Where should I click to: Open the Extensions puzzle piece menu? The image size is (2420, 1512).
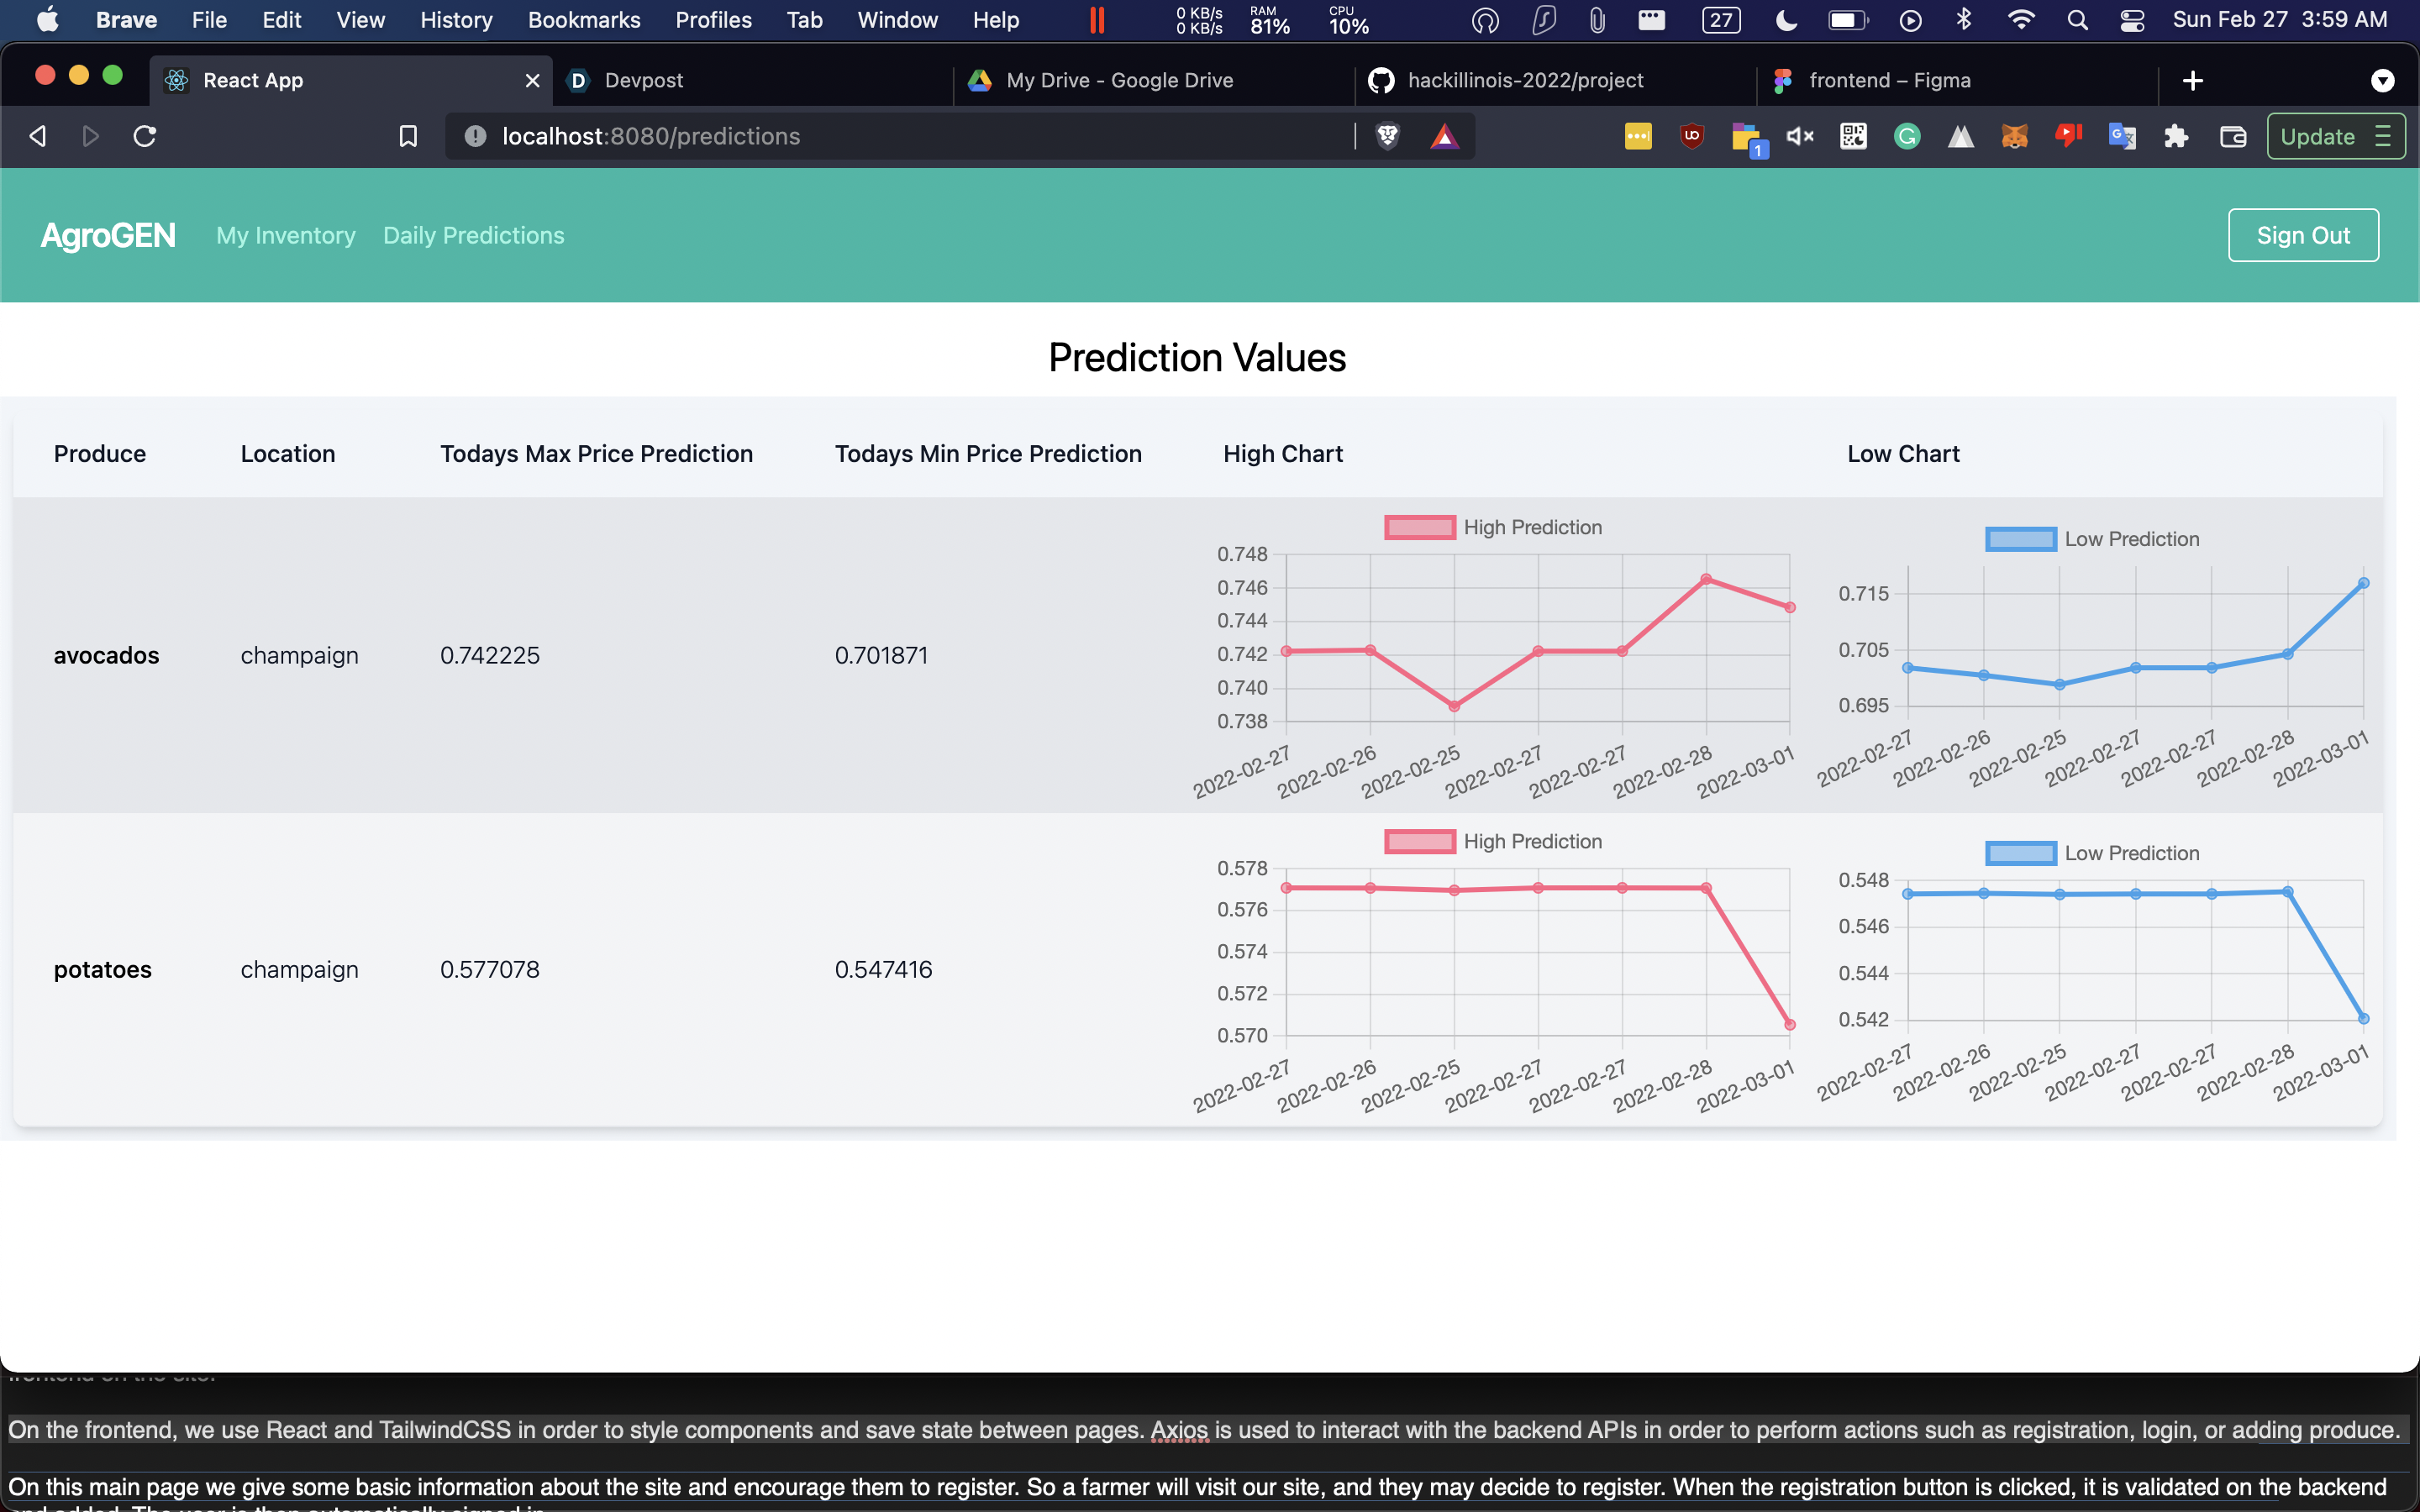[2175, 136]
